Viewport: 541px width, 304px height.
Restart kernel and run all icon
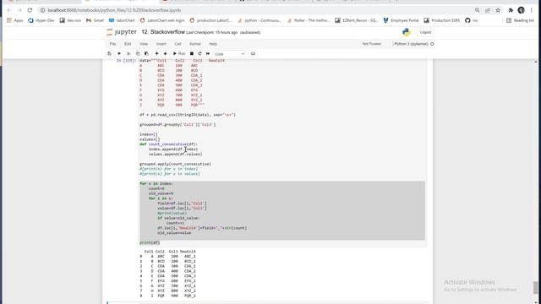[x=208, y=54]
